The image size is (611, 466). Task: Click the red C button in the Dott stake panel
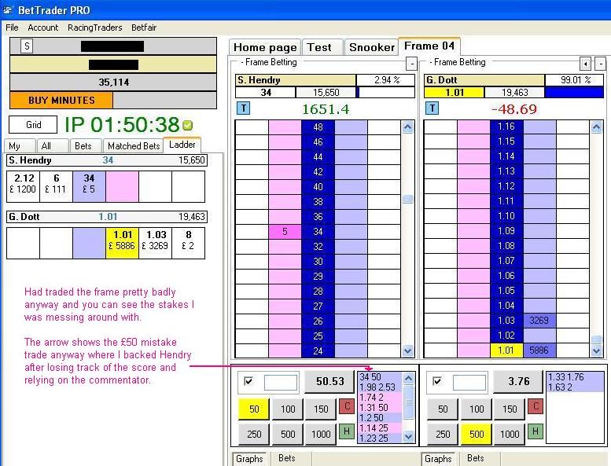click(x=536, y=407)
